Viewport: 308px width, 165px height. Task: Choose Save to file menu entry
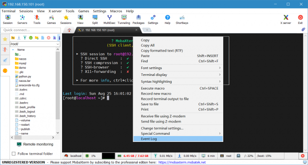178,104
